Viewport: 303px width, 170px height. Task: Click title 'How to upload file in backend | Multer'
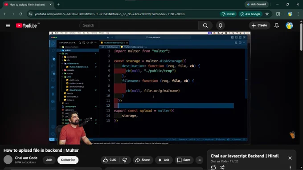click(x=41, y=150)
